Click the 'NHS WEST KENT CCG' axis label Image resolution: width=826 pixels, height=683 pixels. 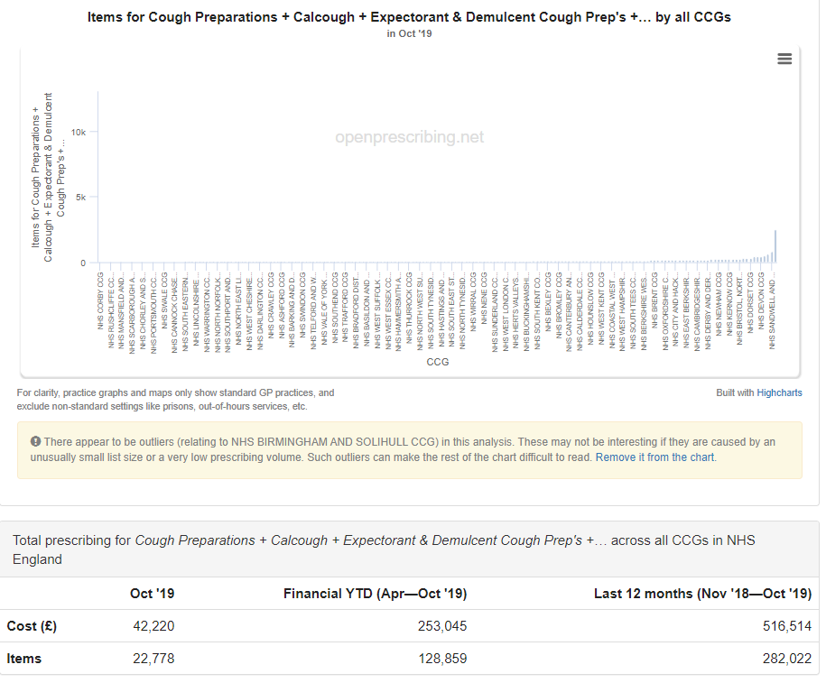click(601, 309)
